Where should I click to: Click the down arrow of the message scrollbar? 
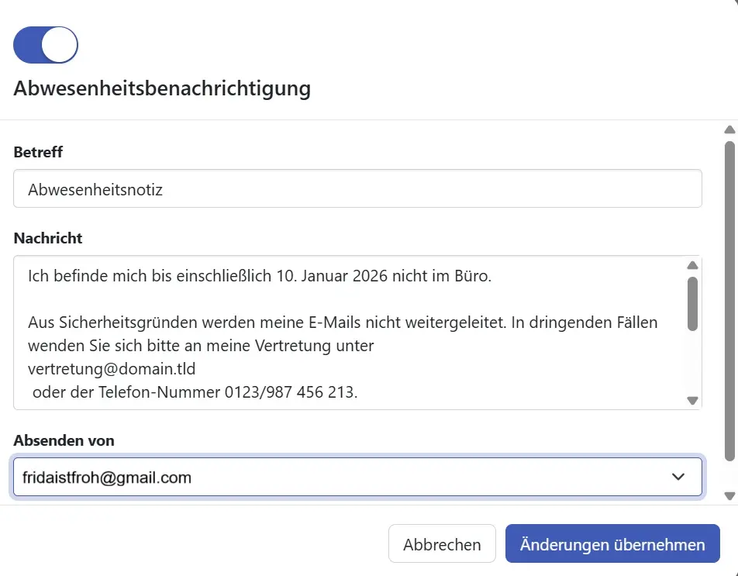[692, 400]
